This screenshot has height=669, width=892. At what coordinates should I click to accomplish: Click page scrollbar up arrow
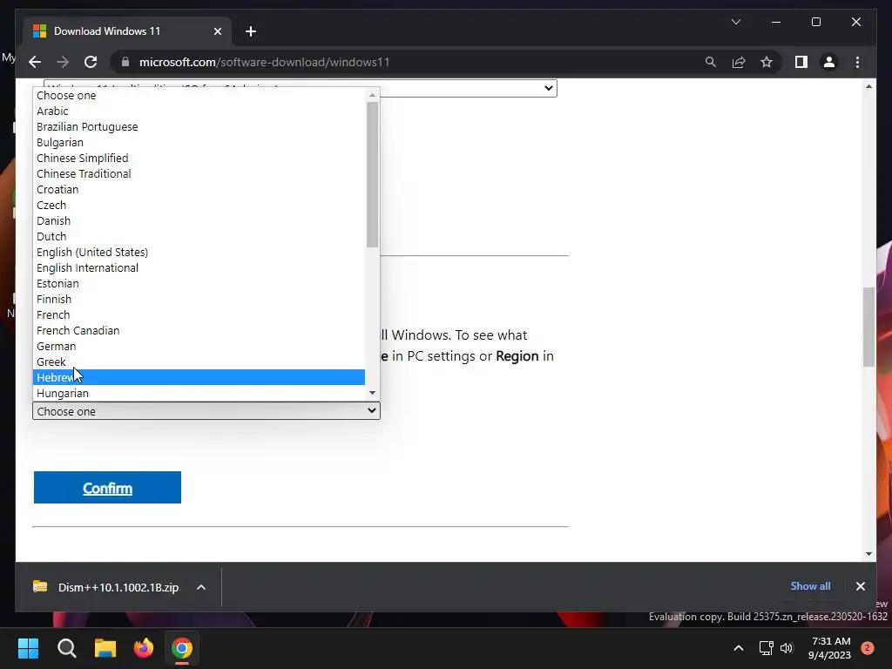pos(868,86)
